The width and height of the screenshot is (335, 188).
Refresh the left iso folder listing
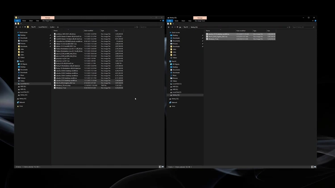pyautogui.click(x=137, y=27)
